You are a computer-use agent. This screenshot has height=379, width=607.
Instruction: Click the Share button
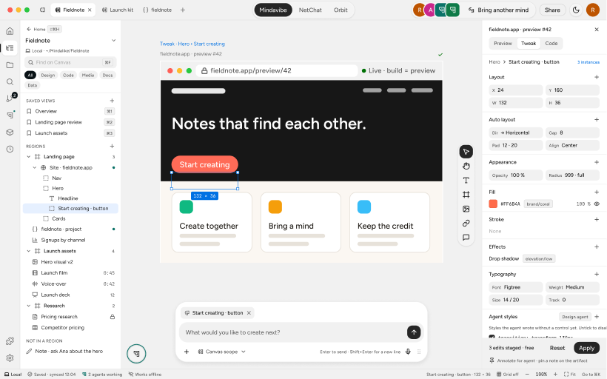click(x=552, y=10)
